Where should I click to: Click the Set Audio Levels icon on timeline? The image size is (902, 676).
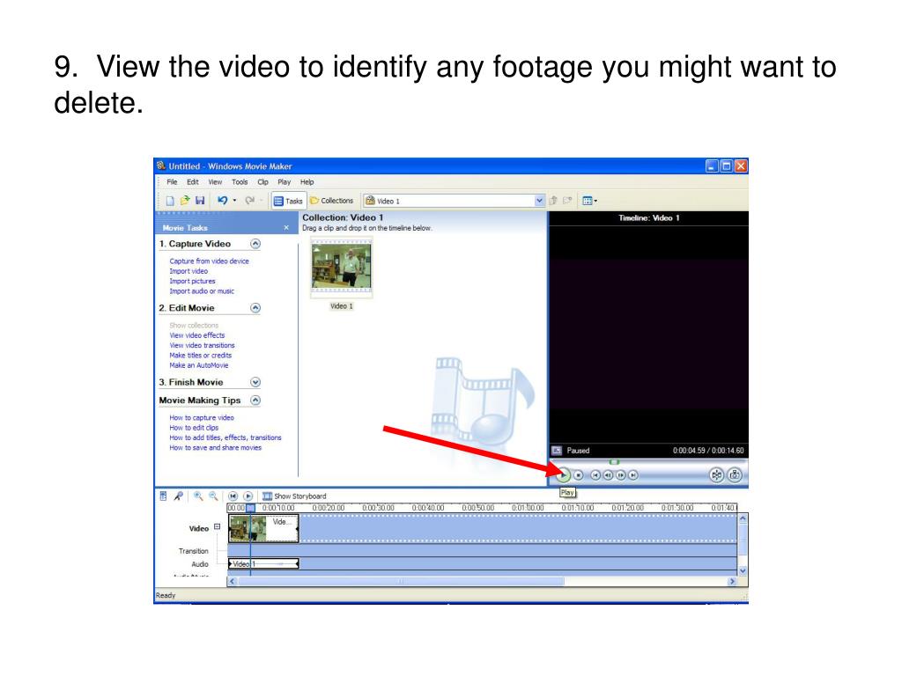pos(163,496)
